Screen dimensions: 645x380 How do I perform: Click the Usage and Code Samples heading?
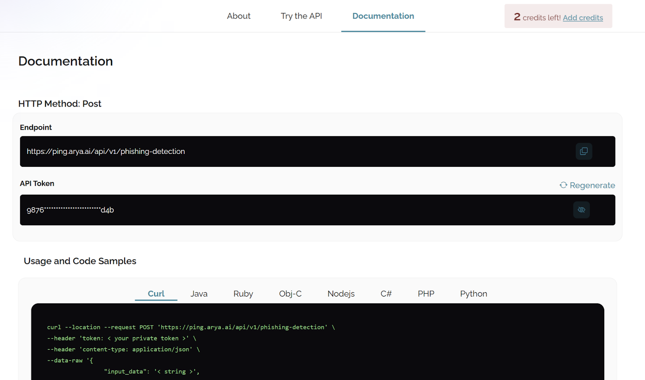(80, 261)
